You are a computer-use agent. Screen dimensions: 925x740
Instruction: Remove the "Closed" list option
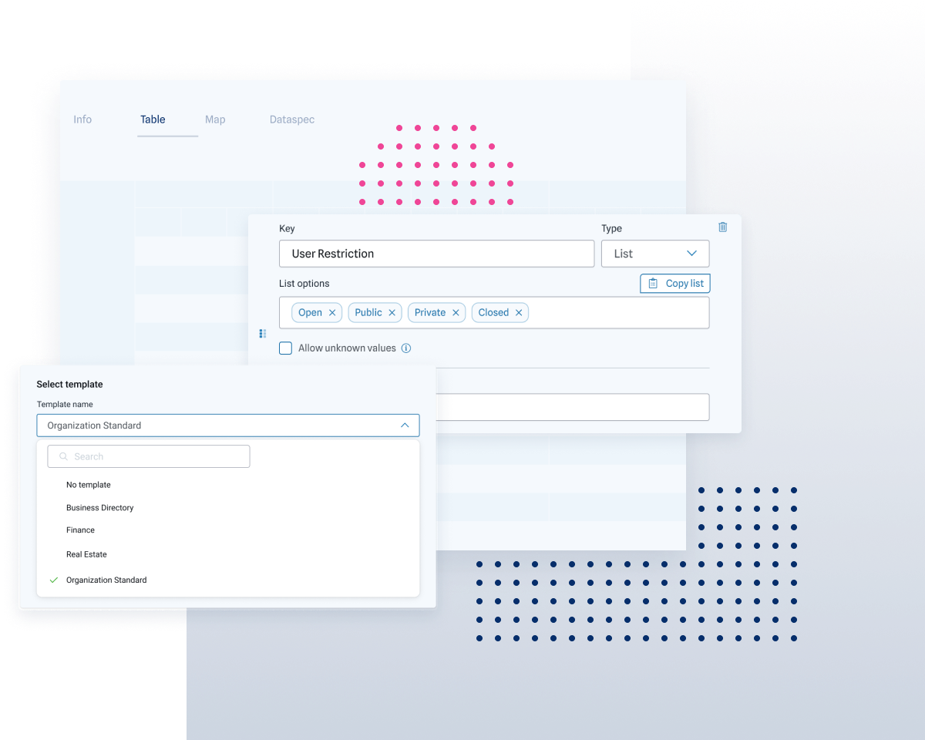click(x=519, y=312)
